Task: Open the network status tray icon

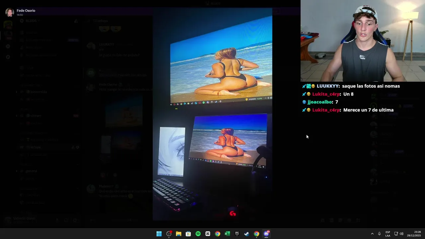Action: tap(396, 234)
